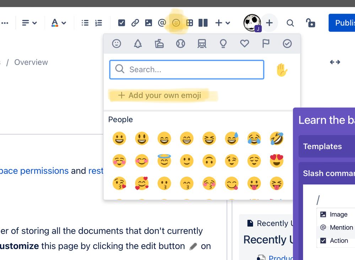
Task: Add a layout using the columns icon
Action: pyautogui.click(x=203, y=22)
